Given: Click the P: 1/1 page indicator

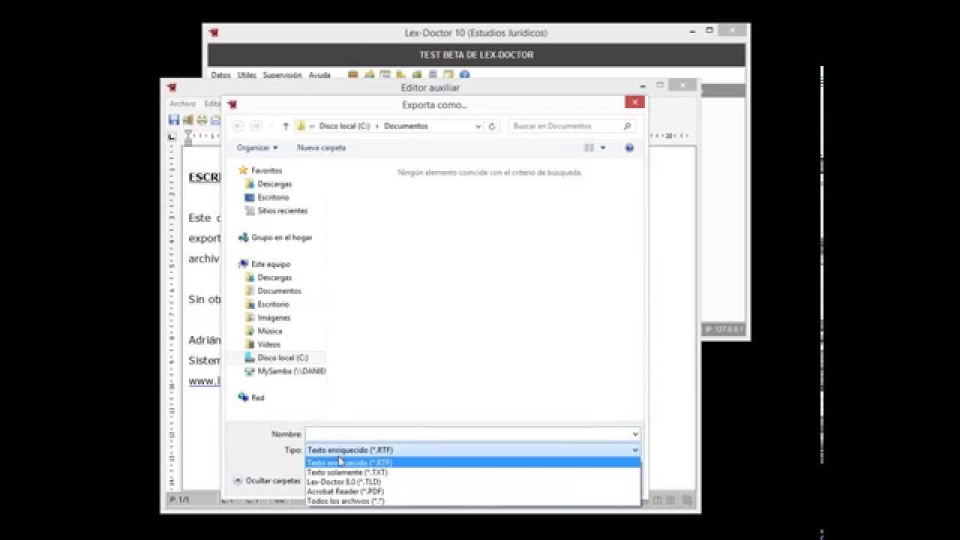Looking at the screenshot, I should tap(179, 499).
